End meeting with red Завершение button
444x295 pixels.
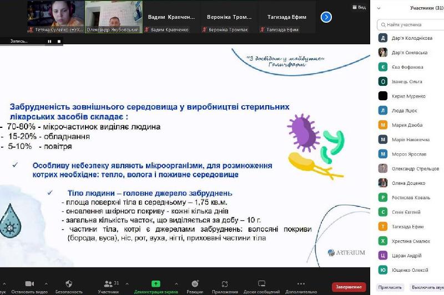point(349,287)
